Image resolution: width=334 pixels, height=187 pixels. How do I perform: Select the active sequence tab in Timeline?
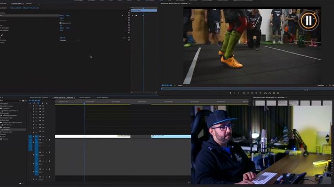pyautogui.click(x=64, y=98)
